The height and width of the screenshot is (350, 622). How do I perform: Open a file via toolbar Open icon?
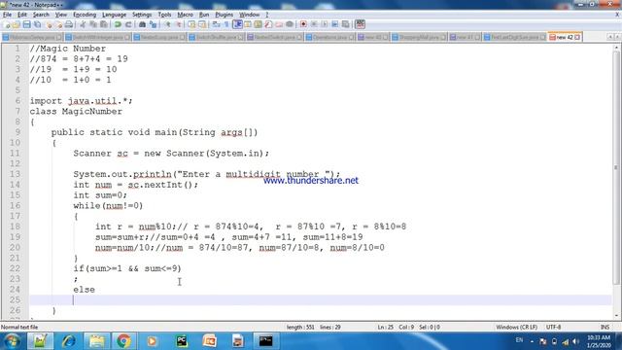pos(17,24)
